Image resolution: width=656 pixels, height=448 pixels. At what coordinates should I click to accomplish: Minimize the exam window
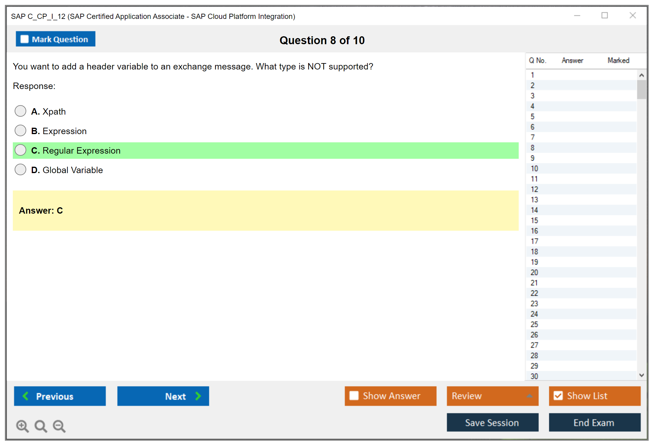(577, 16)
